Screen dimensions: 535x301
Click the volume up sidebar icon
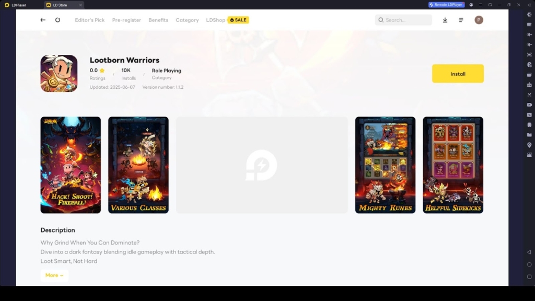coord(529,34)
